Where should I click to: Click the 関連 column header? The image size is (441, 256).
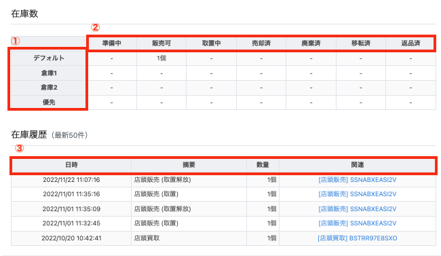[x=357, y=165]
